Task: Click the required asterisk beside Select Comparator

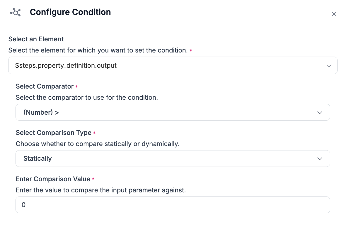Action: 76,87
